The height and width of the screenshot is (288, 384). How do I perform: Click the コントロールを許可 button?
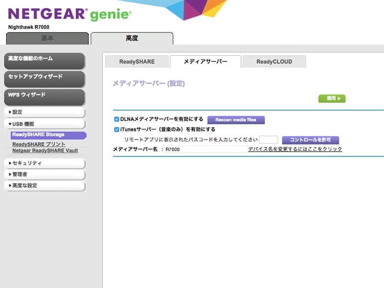311,140
